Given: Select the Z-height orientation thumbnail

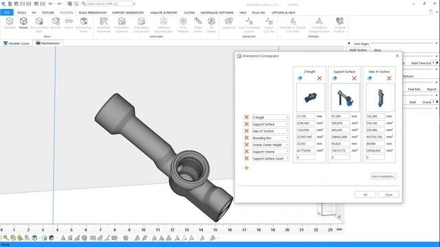Looking at the screenshot, I should pyautogui.click(x=311, y=97).
